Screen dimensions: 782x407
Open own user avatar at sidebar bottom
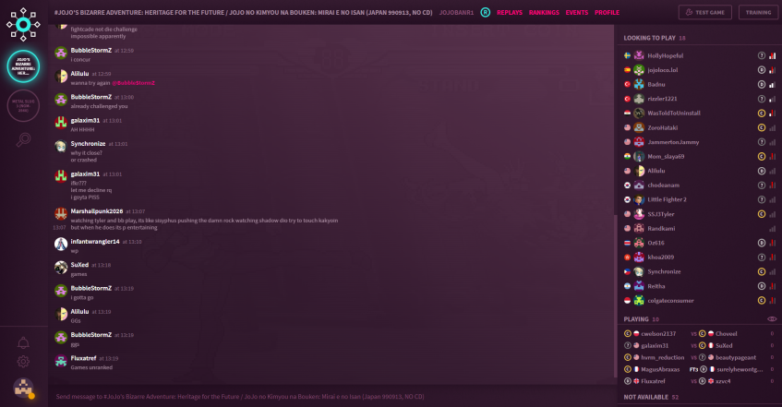(x=23, y=388)
